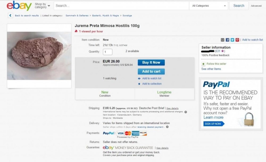The image size is (266, 162).
Task: Open delivery help question-mark icon
Action: click(167, 127)
